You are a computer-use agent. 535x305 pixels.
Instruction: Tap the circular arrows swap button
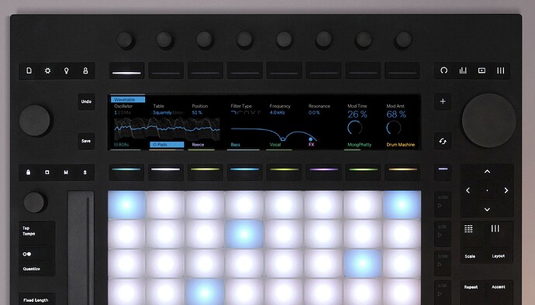(x=443, y=141)
